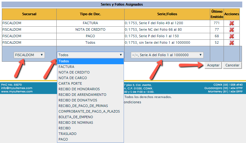Collapse the Tipo de Doc. dropdown
This screenshot has height=143, width=246.
click(90, 55)
